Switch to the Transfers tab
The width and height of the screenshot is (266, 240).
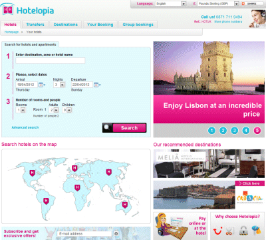tap(35, 25)
